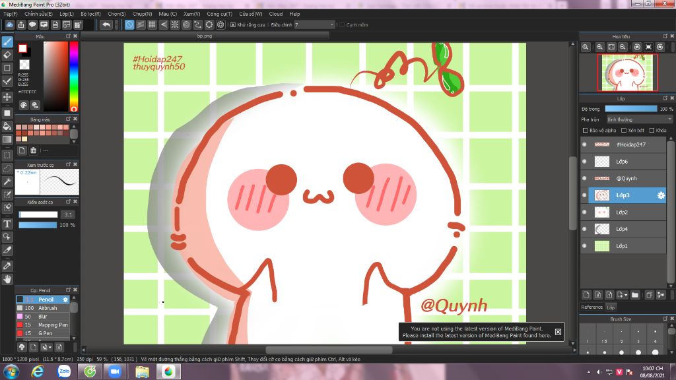Screen dimensions: 676x380
Task: Switch to the Reference tab
Action: [591, 307]
